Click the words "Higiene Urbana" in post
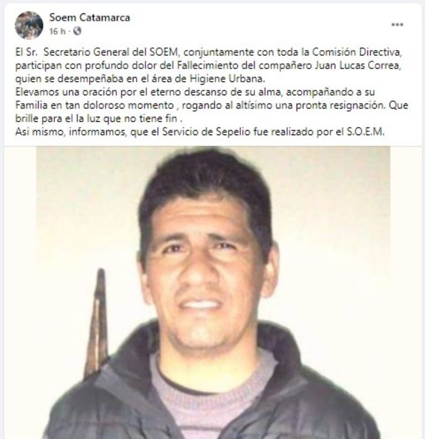This screenshot has width=425, height=439. click(227, 79)
